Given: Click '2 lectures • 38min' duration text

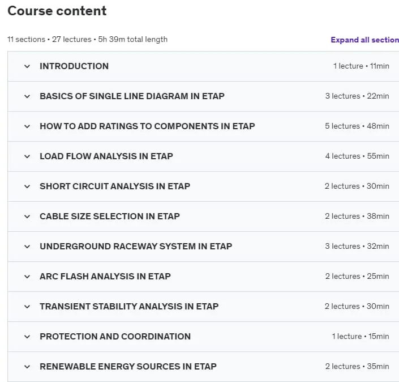Looking at the screenshot, I should coord(357,217).
